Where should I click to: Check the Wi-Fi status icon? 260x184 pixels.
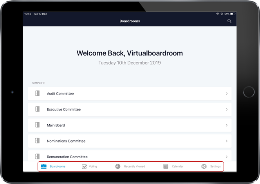(x=218, y=14)
